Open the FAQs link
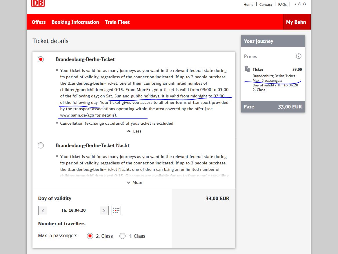Screen dimensions: 338x254 [282, 5]
